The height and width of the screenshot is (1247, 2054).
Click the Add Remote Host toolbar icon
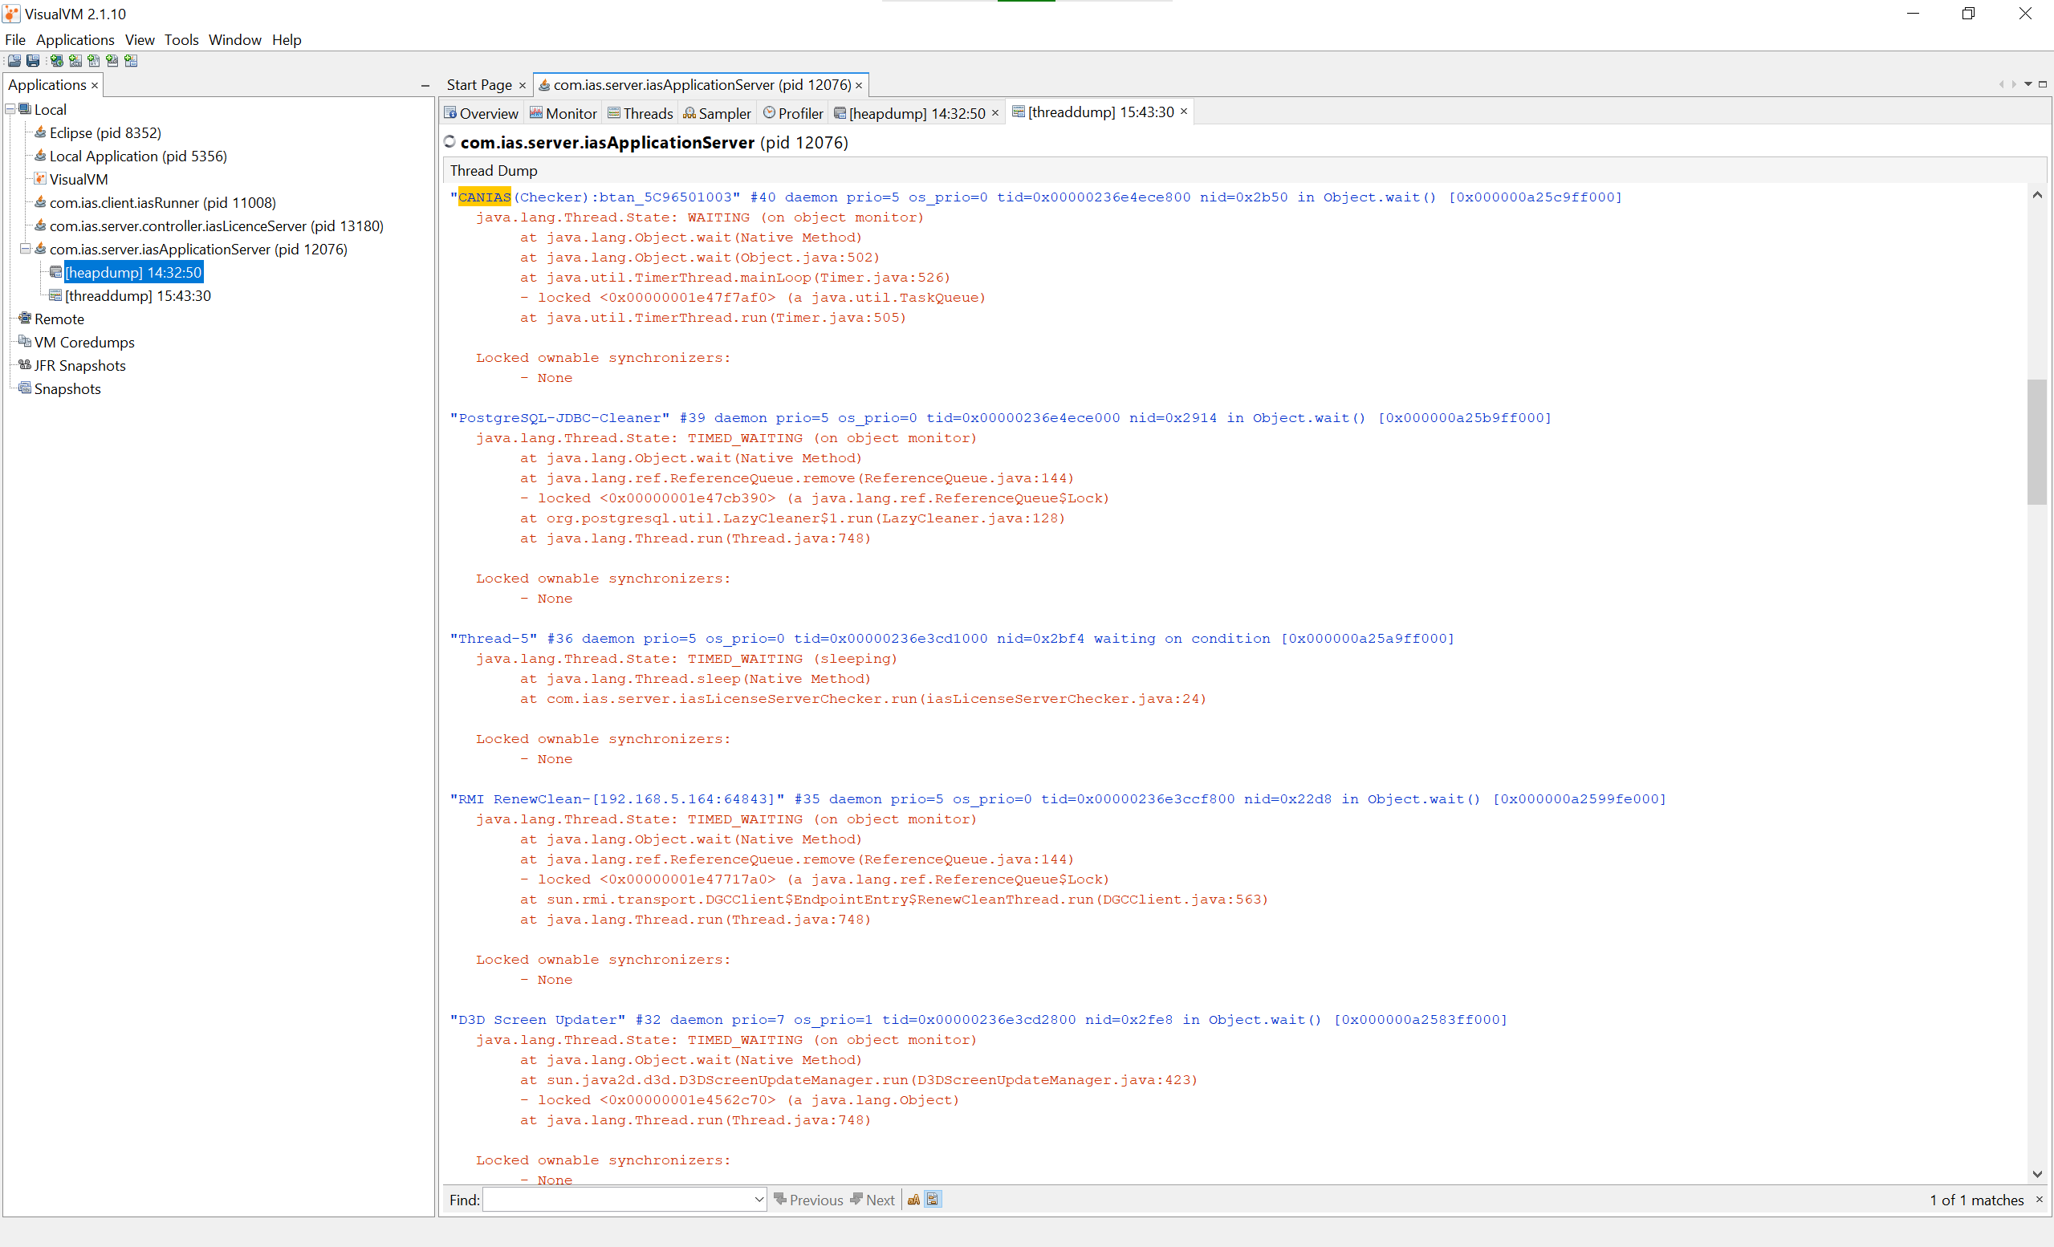pos(57,61)
